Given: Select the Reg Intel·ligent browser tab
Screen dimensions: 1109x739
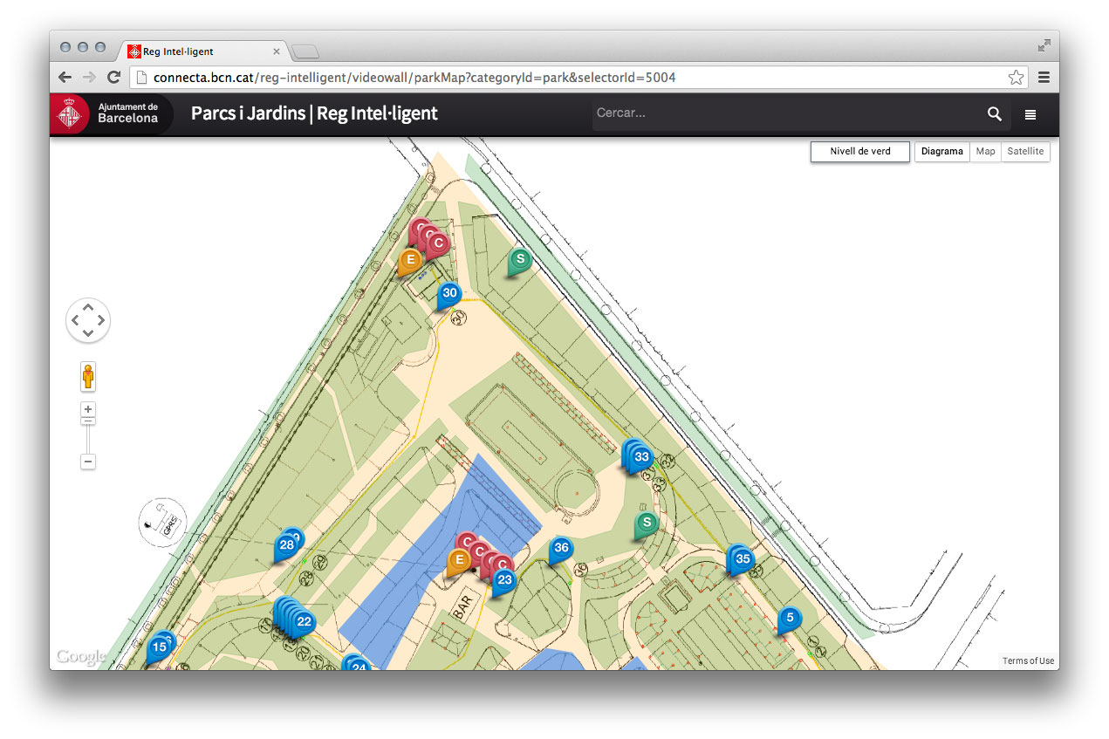Looking at the screenshot, I should click(x=201, y=51).
